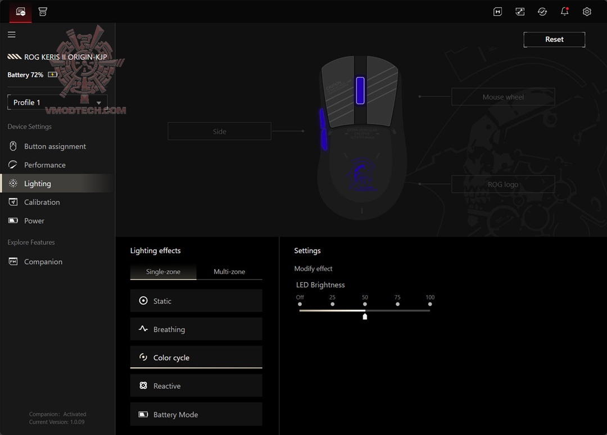607x435 pixels.
Task: Click the sun icon next to Lighting
Action: click(x=13, y=183)
